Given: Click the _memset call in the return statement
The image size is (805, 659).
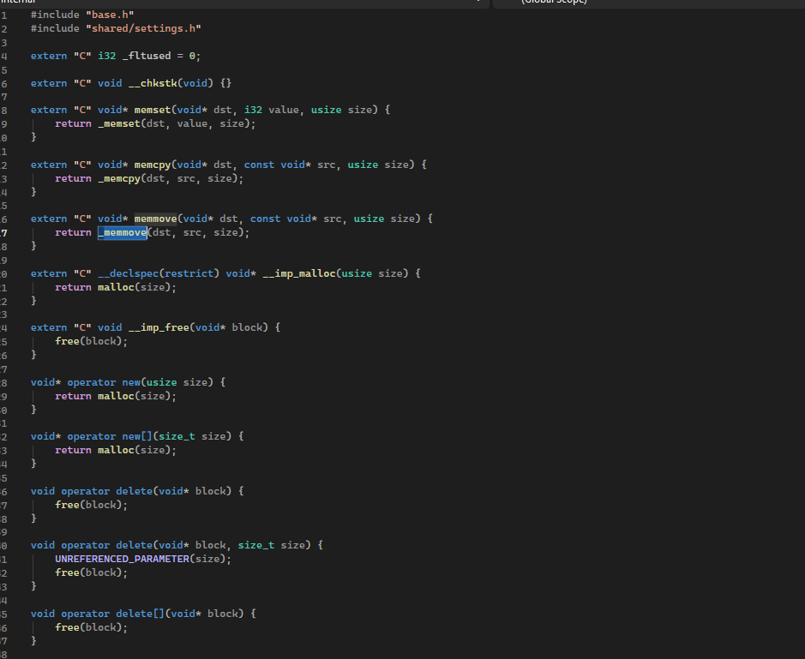Looking at the screenshot, I should pos(119,123).
